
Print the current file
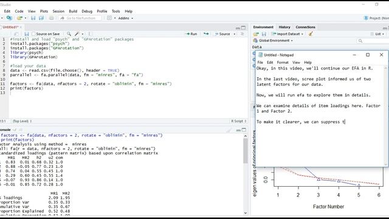pos(51,18)
